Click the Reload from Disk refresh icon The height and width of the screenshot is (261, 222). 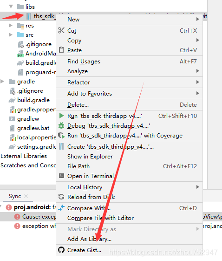[x=61, y=197]
